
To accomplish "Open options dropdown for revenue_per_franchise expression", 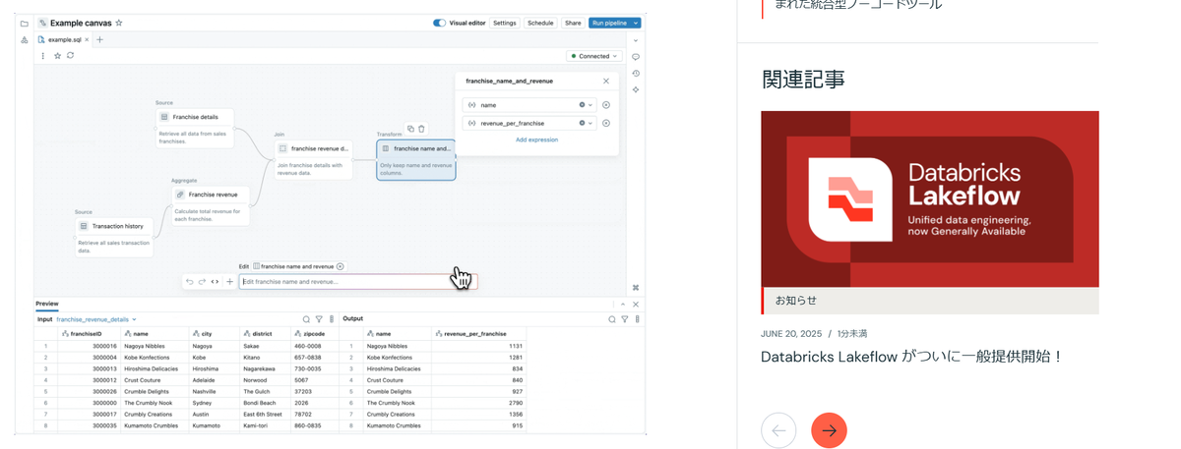I will point(590,123).
